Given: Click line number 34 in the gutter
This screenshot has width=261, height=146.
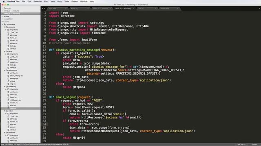Looking at the screenshot, I should click(x=44, y=124).
